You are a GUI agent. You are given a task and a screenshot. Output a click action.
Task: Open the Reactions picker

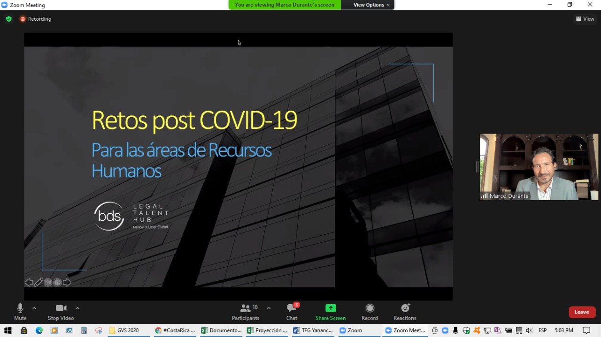click(x=405, y=312)
